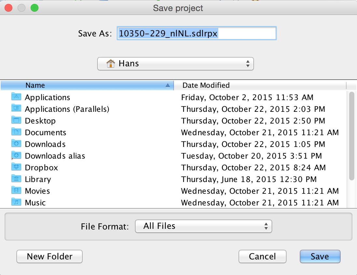Click the Movies folder icon

(x=16, y=190)
